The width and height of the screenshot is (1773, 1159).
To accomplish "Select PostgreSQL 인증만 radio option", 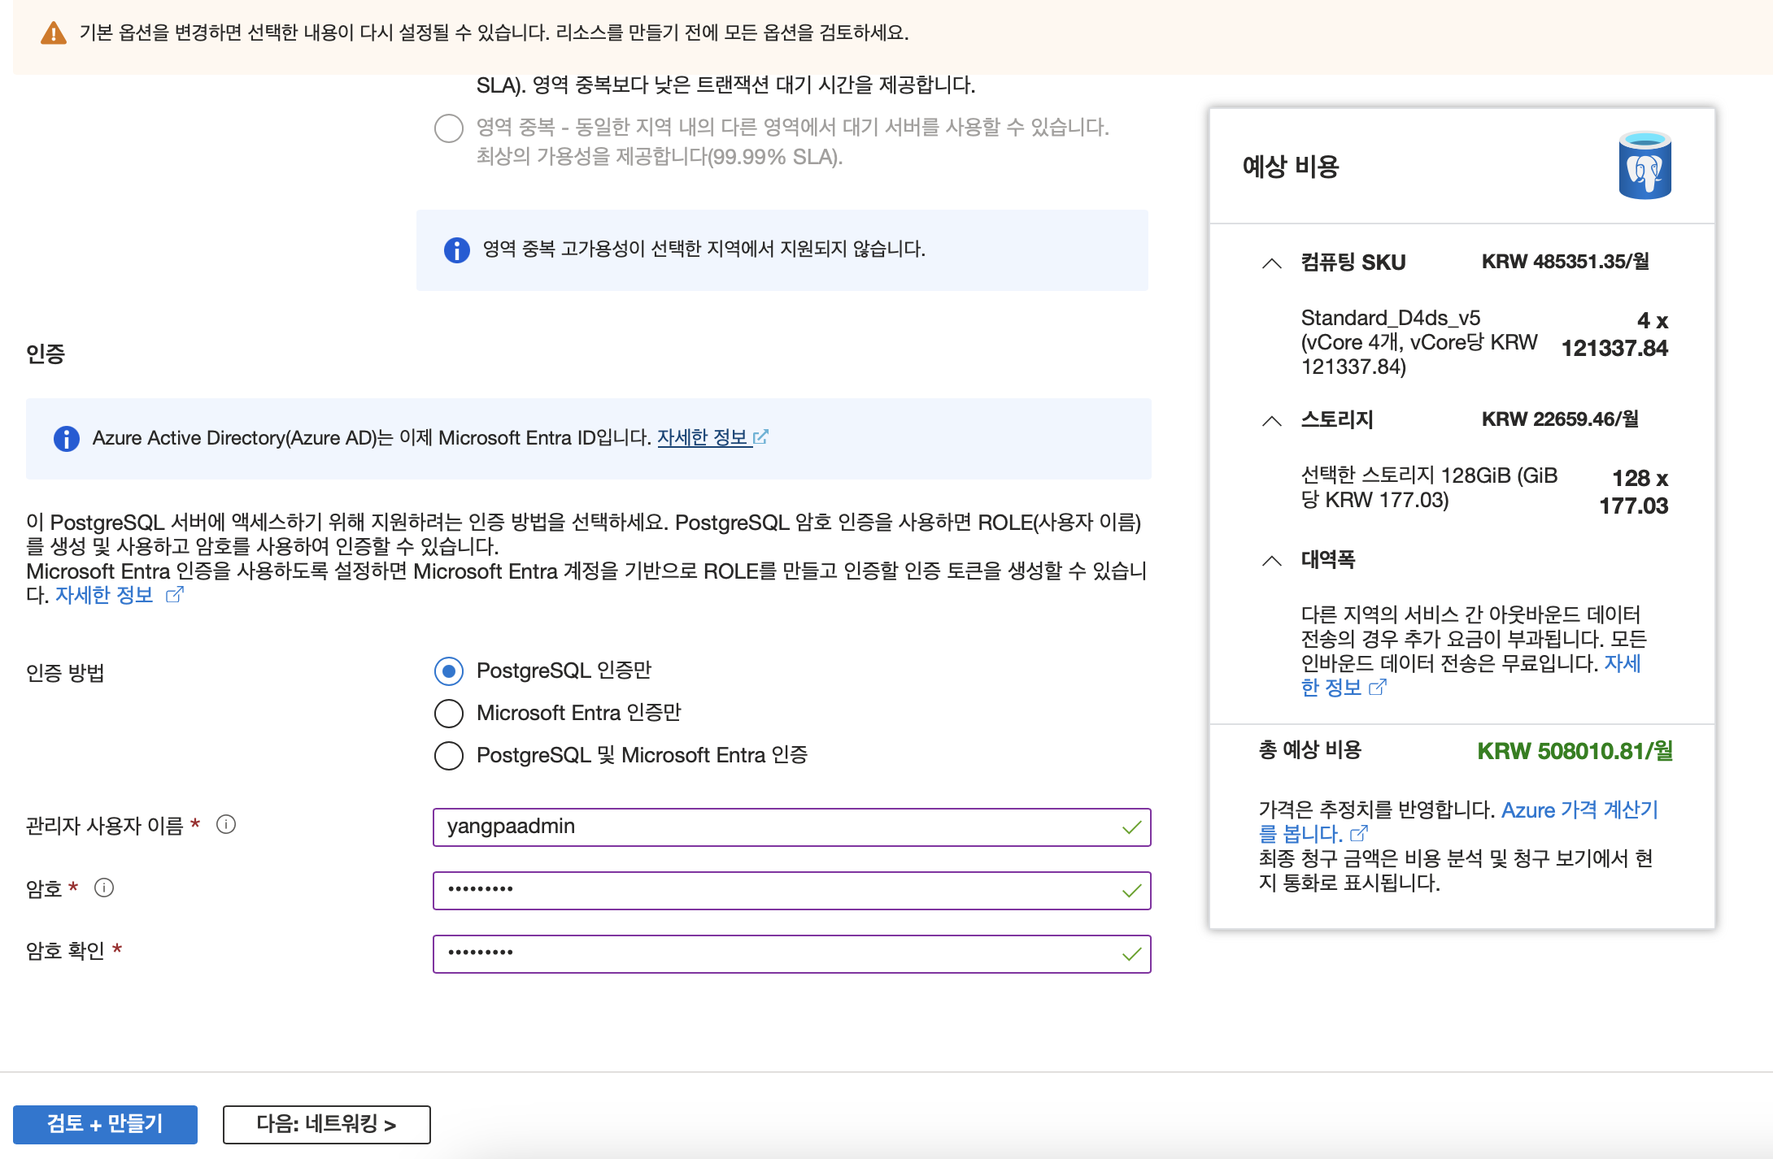I will tap(449, 671).
